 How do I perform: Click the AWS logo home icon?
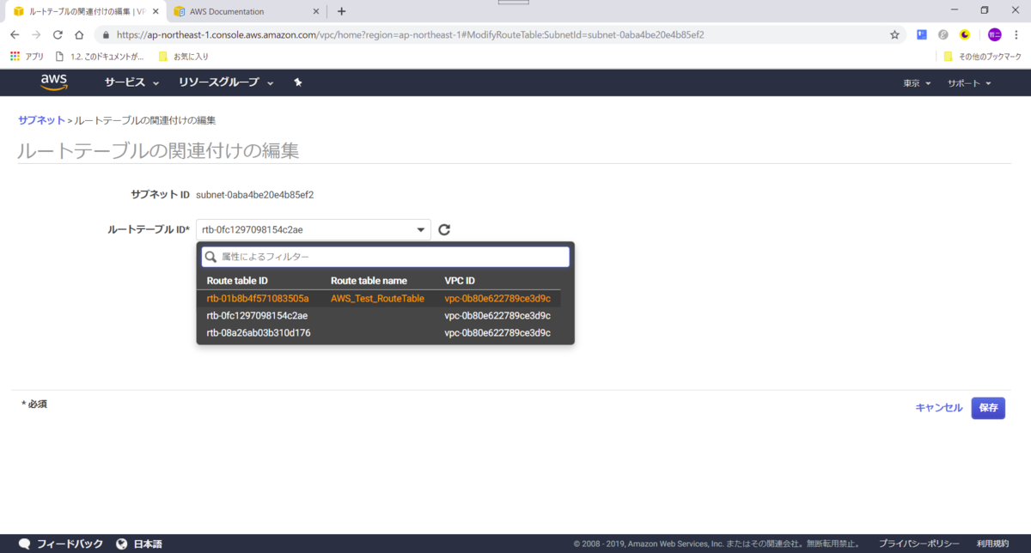coord(53,82)
